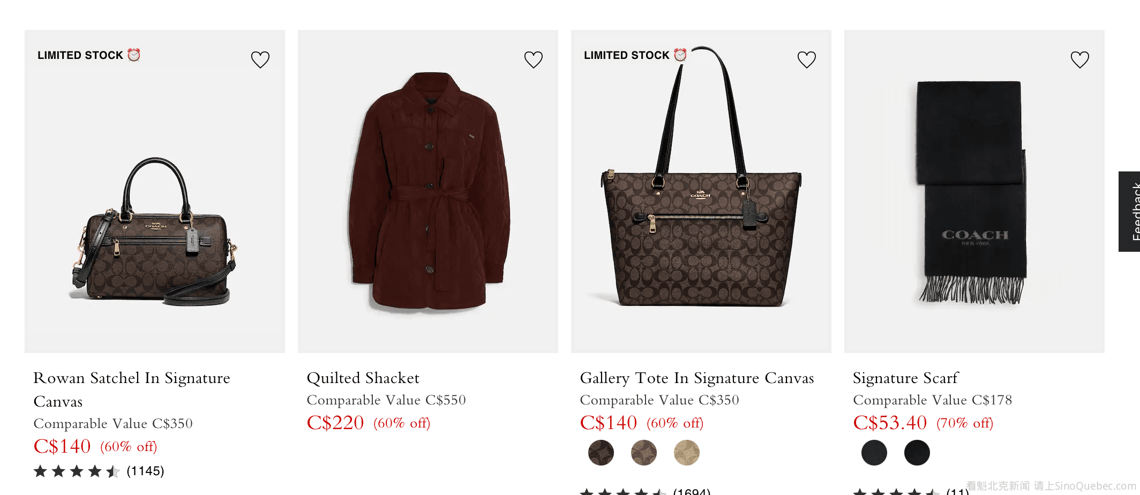Image resolution: width=1140 pixels, height=495 pixels.
Task: View the Gallery Tote product photo
Action: pos(701,214)
